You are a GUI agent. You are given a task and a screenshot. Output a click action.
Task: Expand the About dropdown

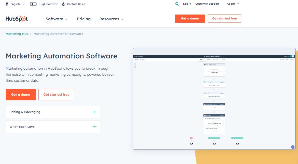233,4
